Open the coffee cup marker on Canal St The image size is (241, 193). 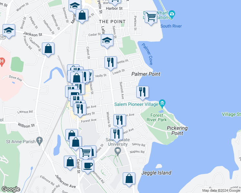(x=88, y=167)
